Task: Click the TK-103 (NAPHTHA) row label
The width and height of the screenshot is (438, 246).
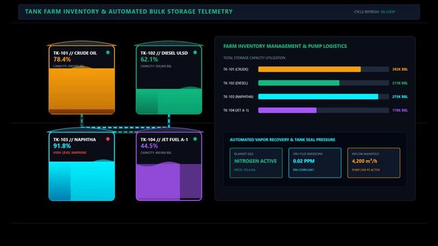Action: point(238,96)
